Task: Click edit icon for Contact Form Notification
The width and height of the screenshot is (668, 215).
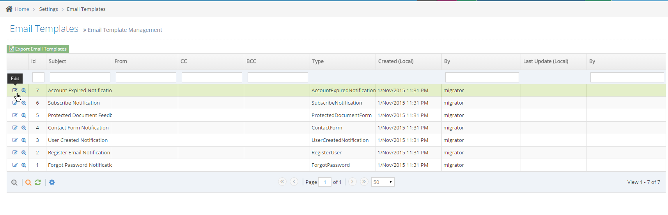Action: [15, 128]
